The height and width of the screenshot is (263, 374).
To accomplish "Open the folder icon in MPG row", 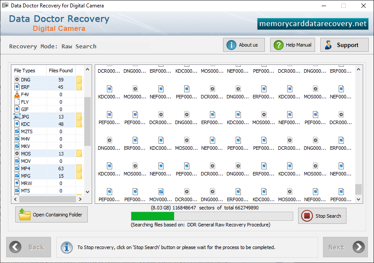I will pos(79,175).
